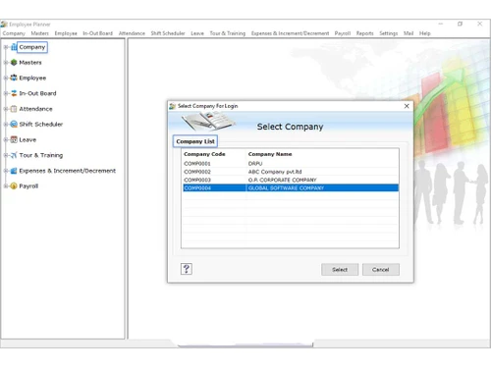Select Attendance label in tree
Screen dimensions: 491x368
(x=35, y=109)
